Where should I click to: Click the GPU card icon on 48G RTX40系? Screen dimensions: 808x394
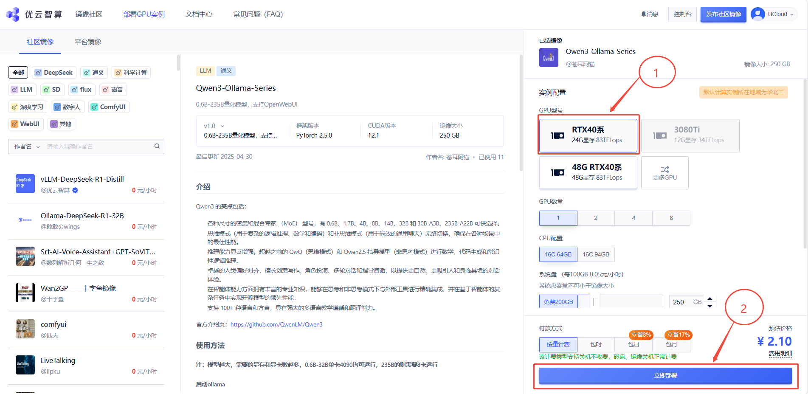point(557,173)
